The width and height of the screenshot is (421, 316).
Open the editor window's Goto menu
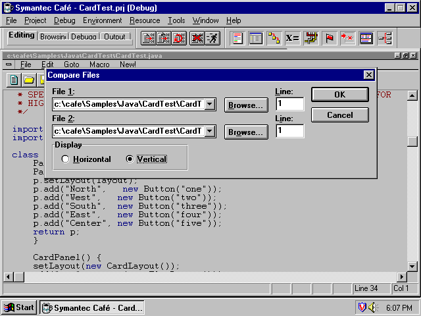tap(72, 65)
